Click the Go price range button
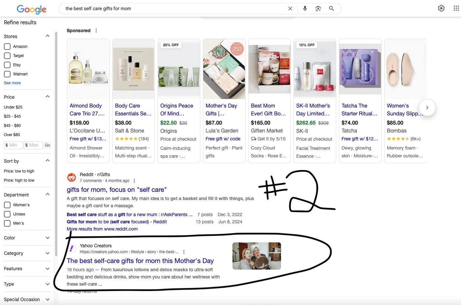Image resolution: width=461 pixels, height=305 pixels. tap(48, 145)
